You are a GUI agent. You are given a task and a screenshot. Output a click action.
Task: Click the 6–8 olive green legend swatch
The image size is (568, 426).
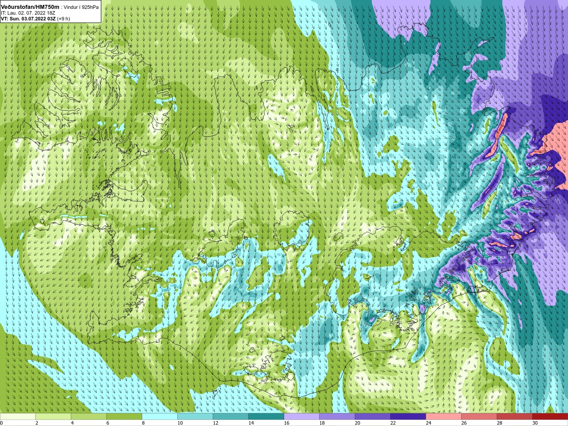(124, 416)
